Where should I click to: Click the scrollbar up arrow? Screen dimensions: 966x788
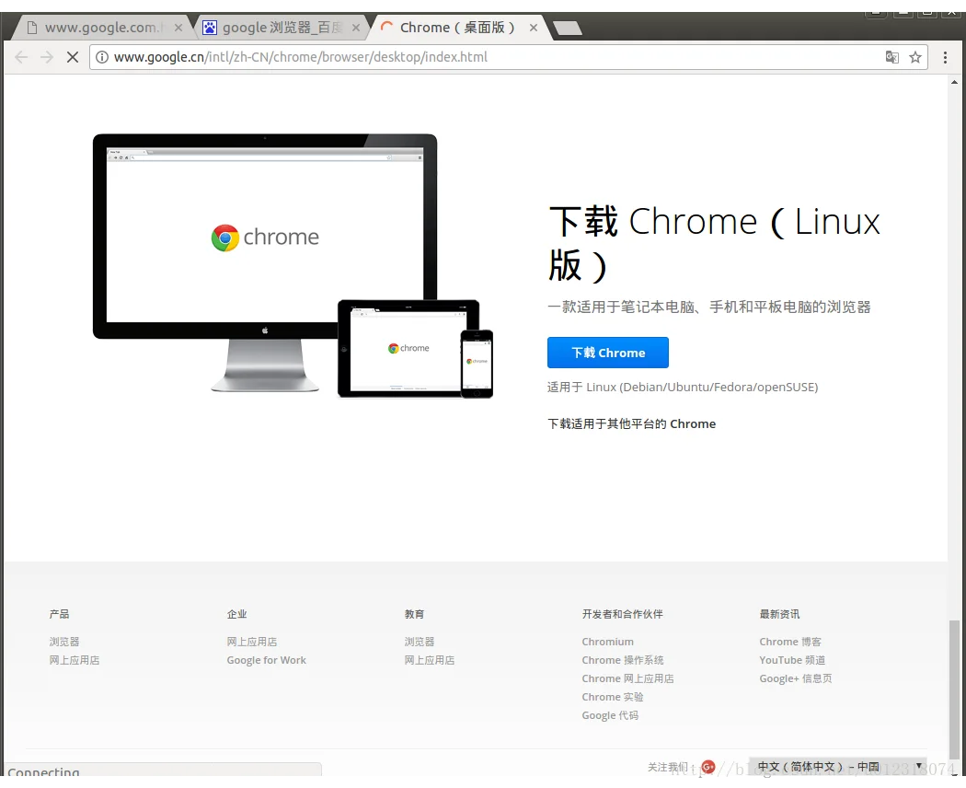coord(954,81)
